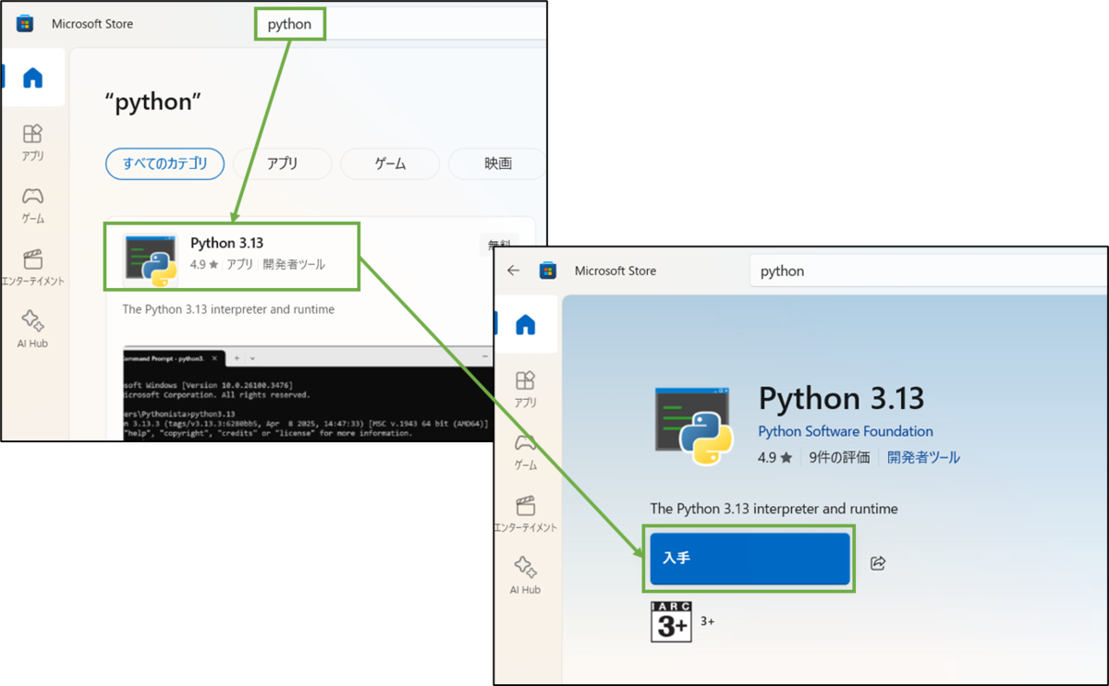Click the 4.9 star rating on product page
Screen dimensions: 1109x686
(775, 457)
